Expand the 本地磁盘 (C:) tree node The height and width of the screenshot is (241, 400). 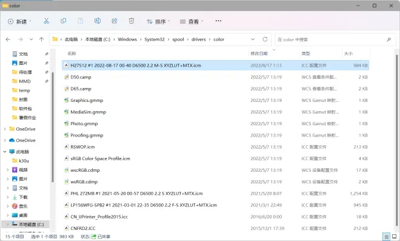tap(8, 225)
